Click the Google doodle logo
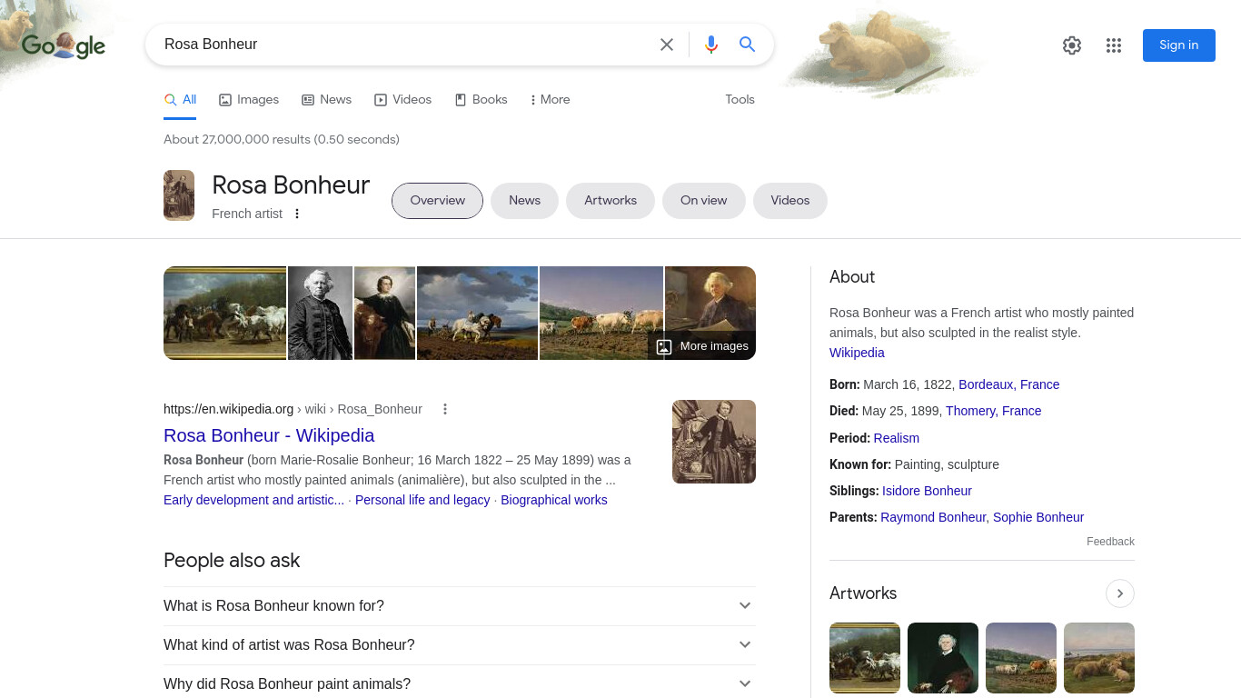The height and width of the screenshot is (698, 1241). 64,45
